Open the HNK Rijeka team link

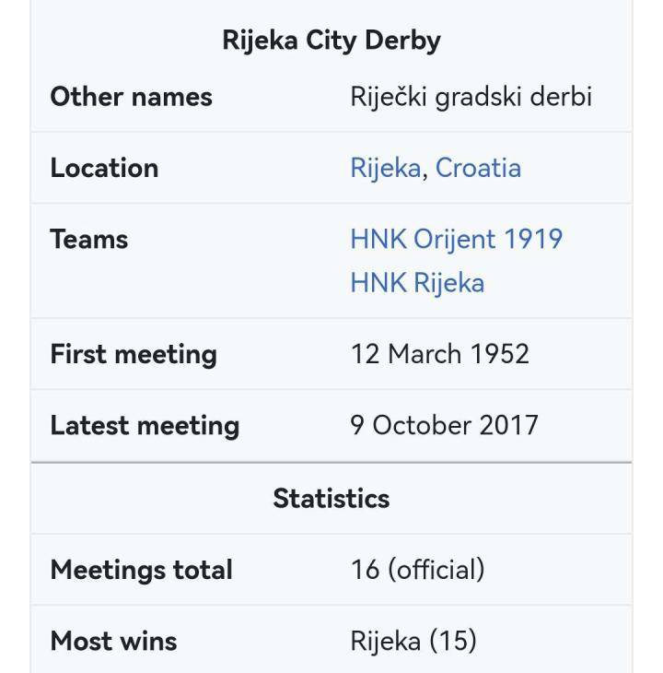coord(417,283)
